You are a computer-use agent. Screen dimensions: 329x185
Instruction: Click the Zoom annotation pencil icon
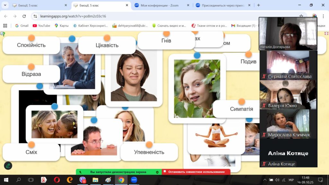coord(8,166)
